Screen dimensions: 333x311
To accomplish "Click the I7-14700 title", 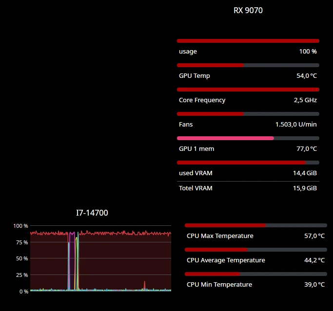I will click(92, 213).
